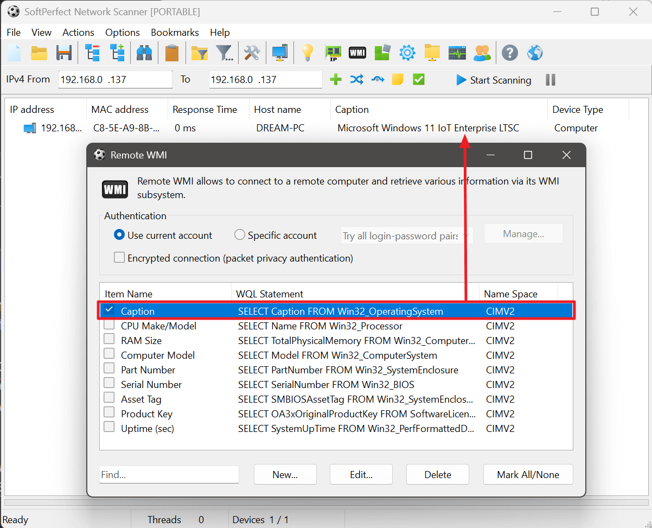Click the green plus add range icon
Image resolution: width=652 pixels, height=528 pixels.
click(x=336, y=80)
